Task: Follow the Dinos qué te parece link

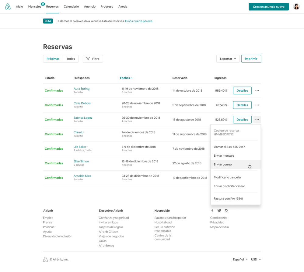Action: point(139,21)
